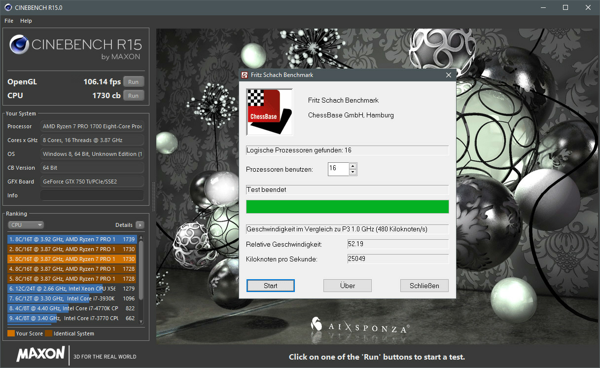Select ranking entry 5 scoring 1728

tap(72, 279)
